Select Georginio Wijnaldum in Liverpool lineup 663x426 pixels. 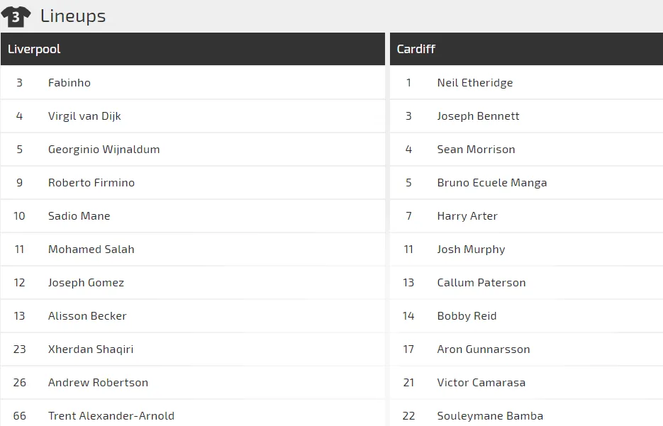coord(104,150)
